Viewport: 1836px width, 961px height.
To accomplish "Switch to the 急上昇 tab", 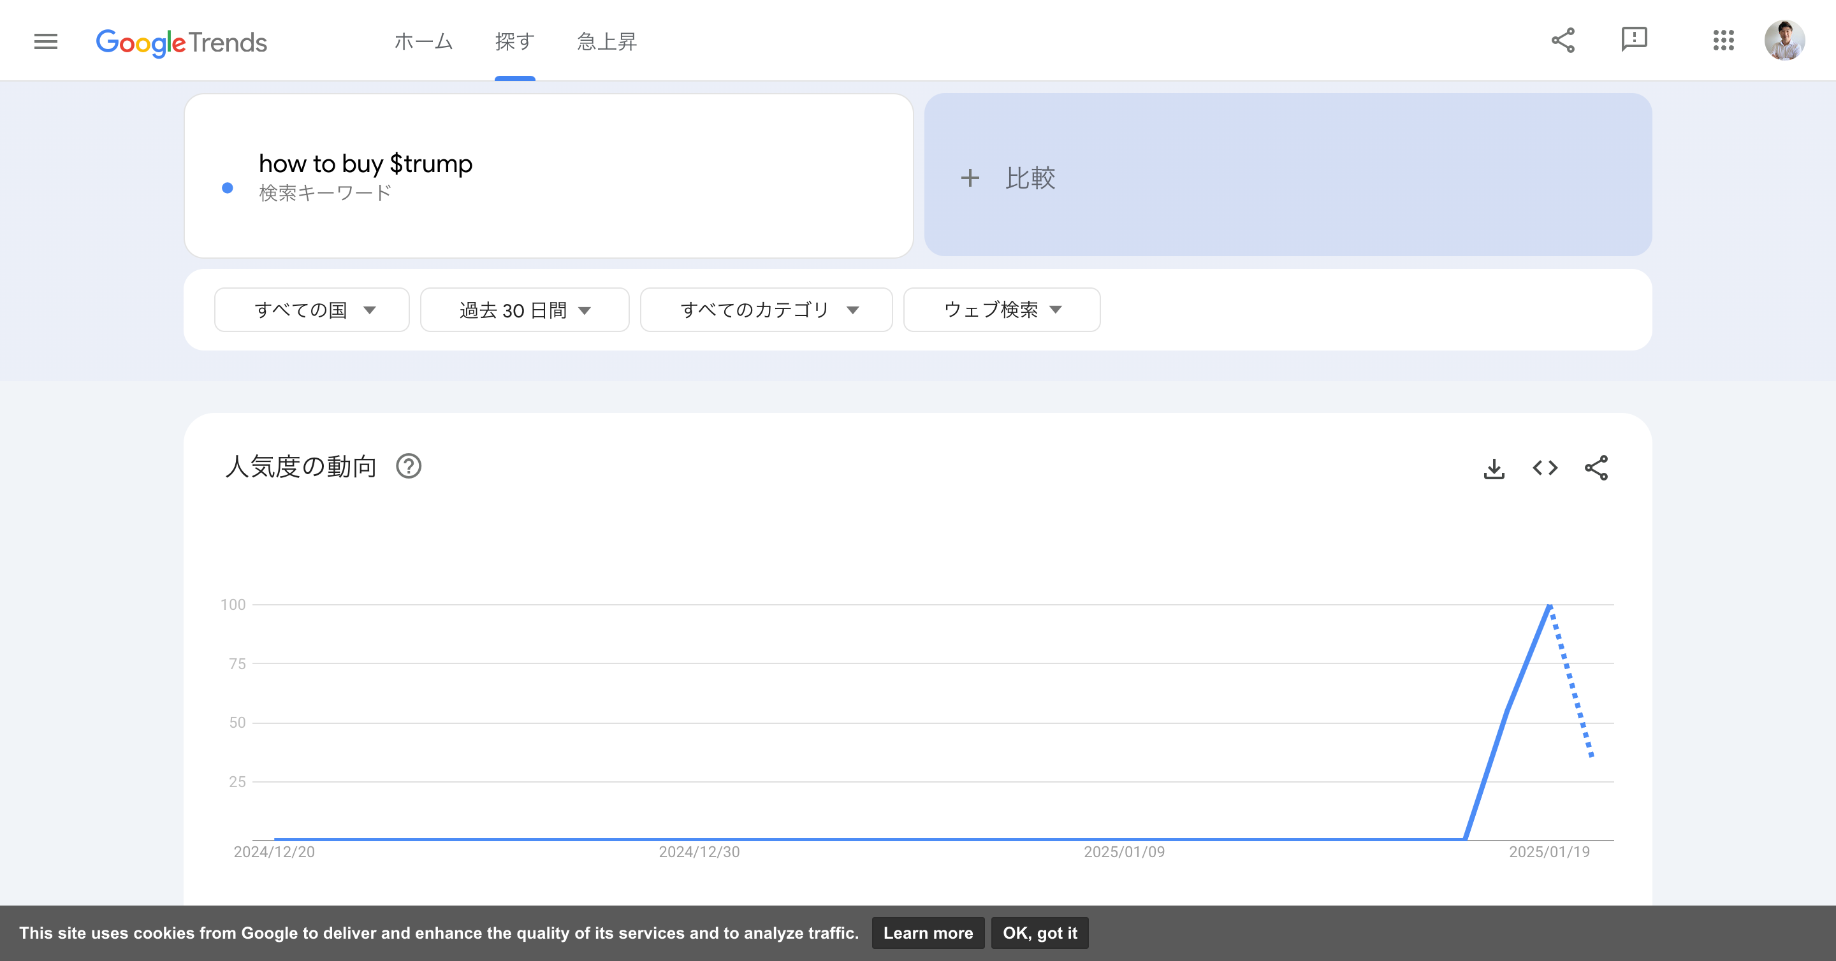I will click(x=606, y=42).
